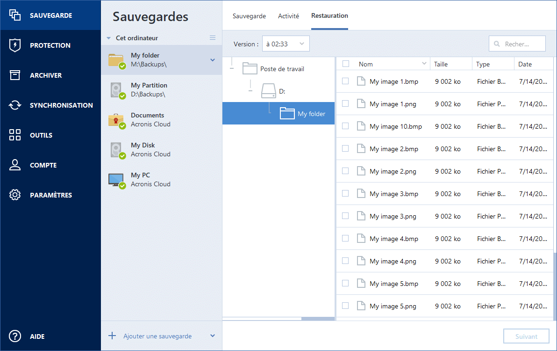
Task: Open the Protection shield icon in sidebar
Action: [15, 45]
